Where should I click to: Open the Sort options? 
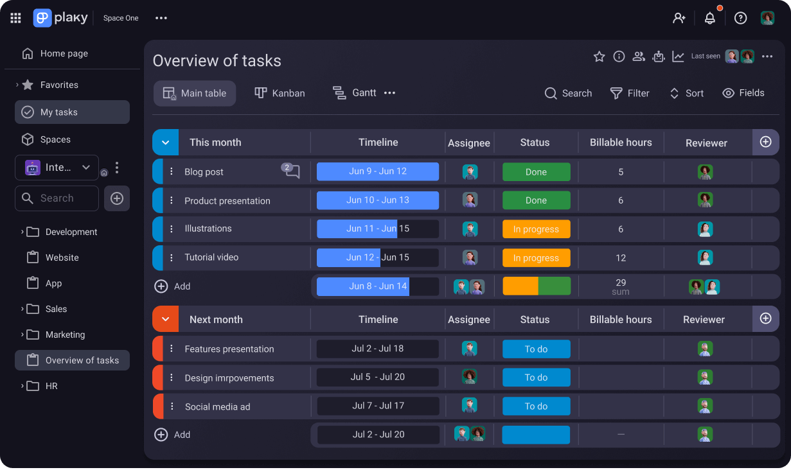(686, 93)
